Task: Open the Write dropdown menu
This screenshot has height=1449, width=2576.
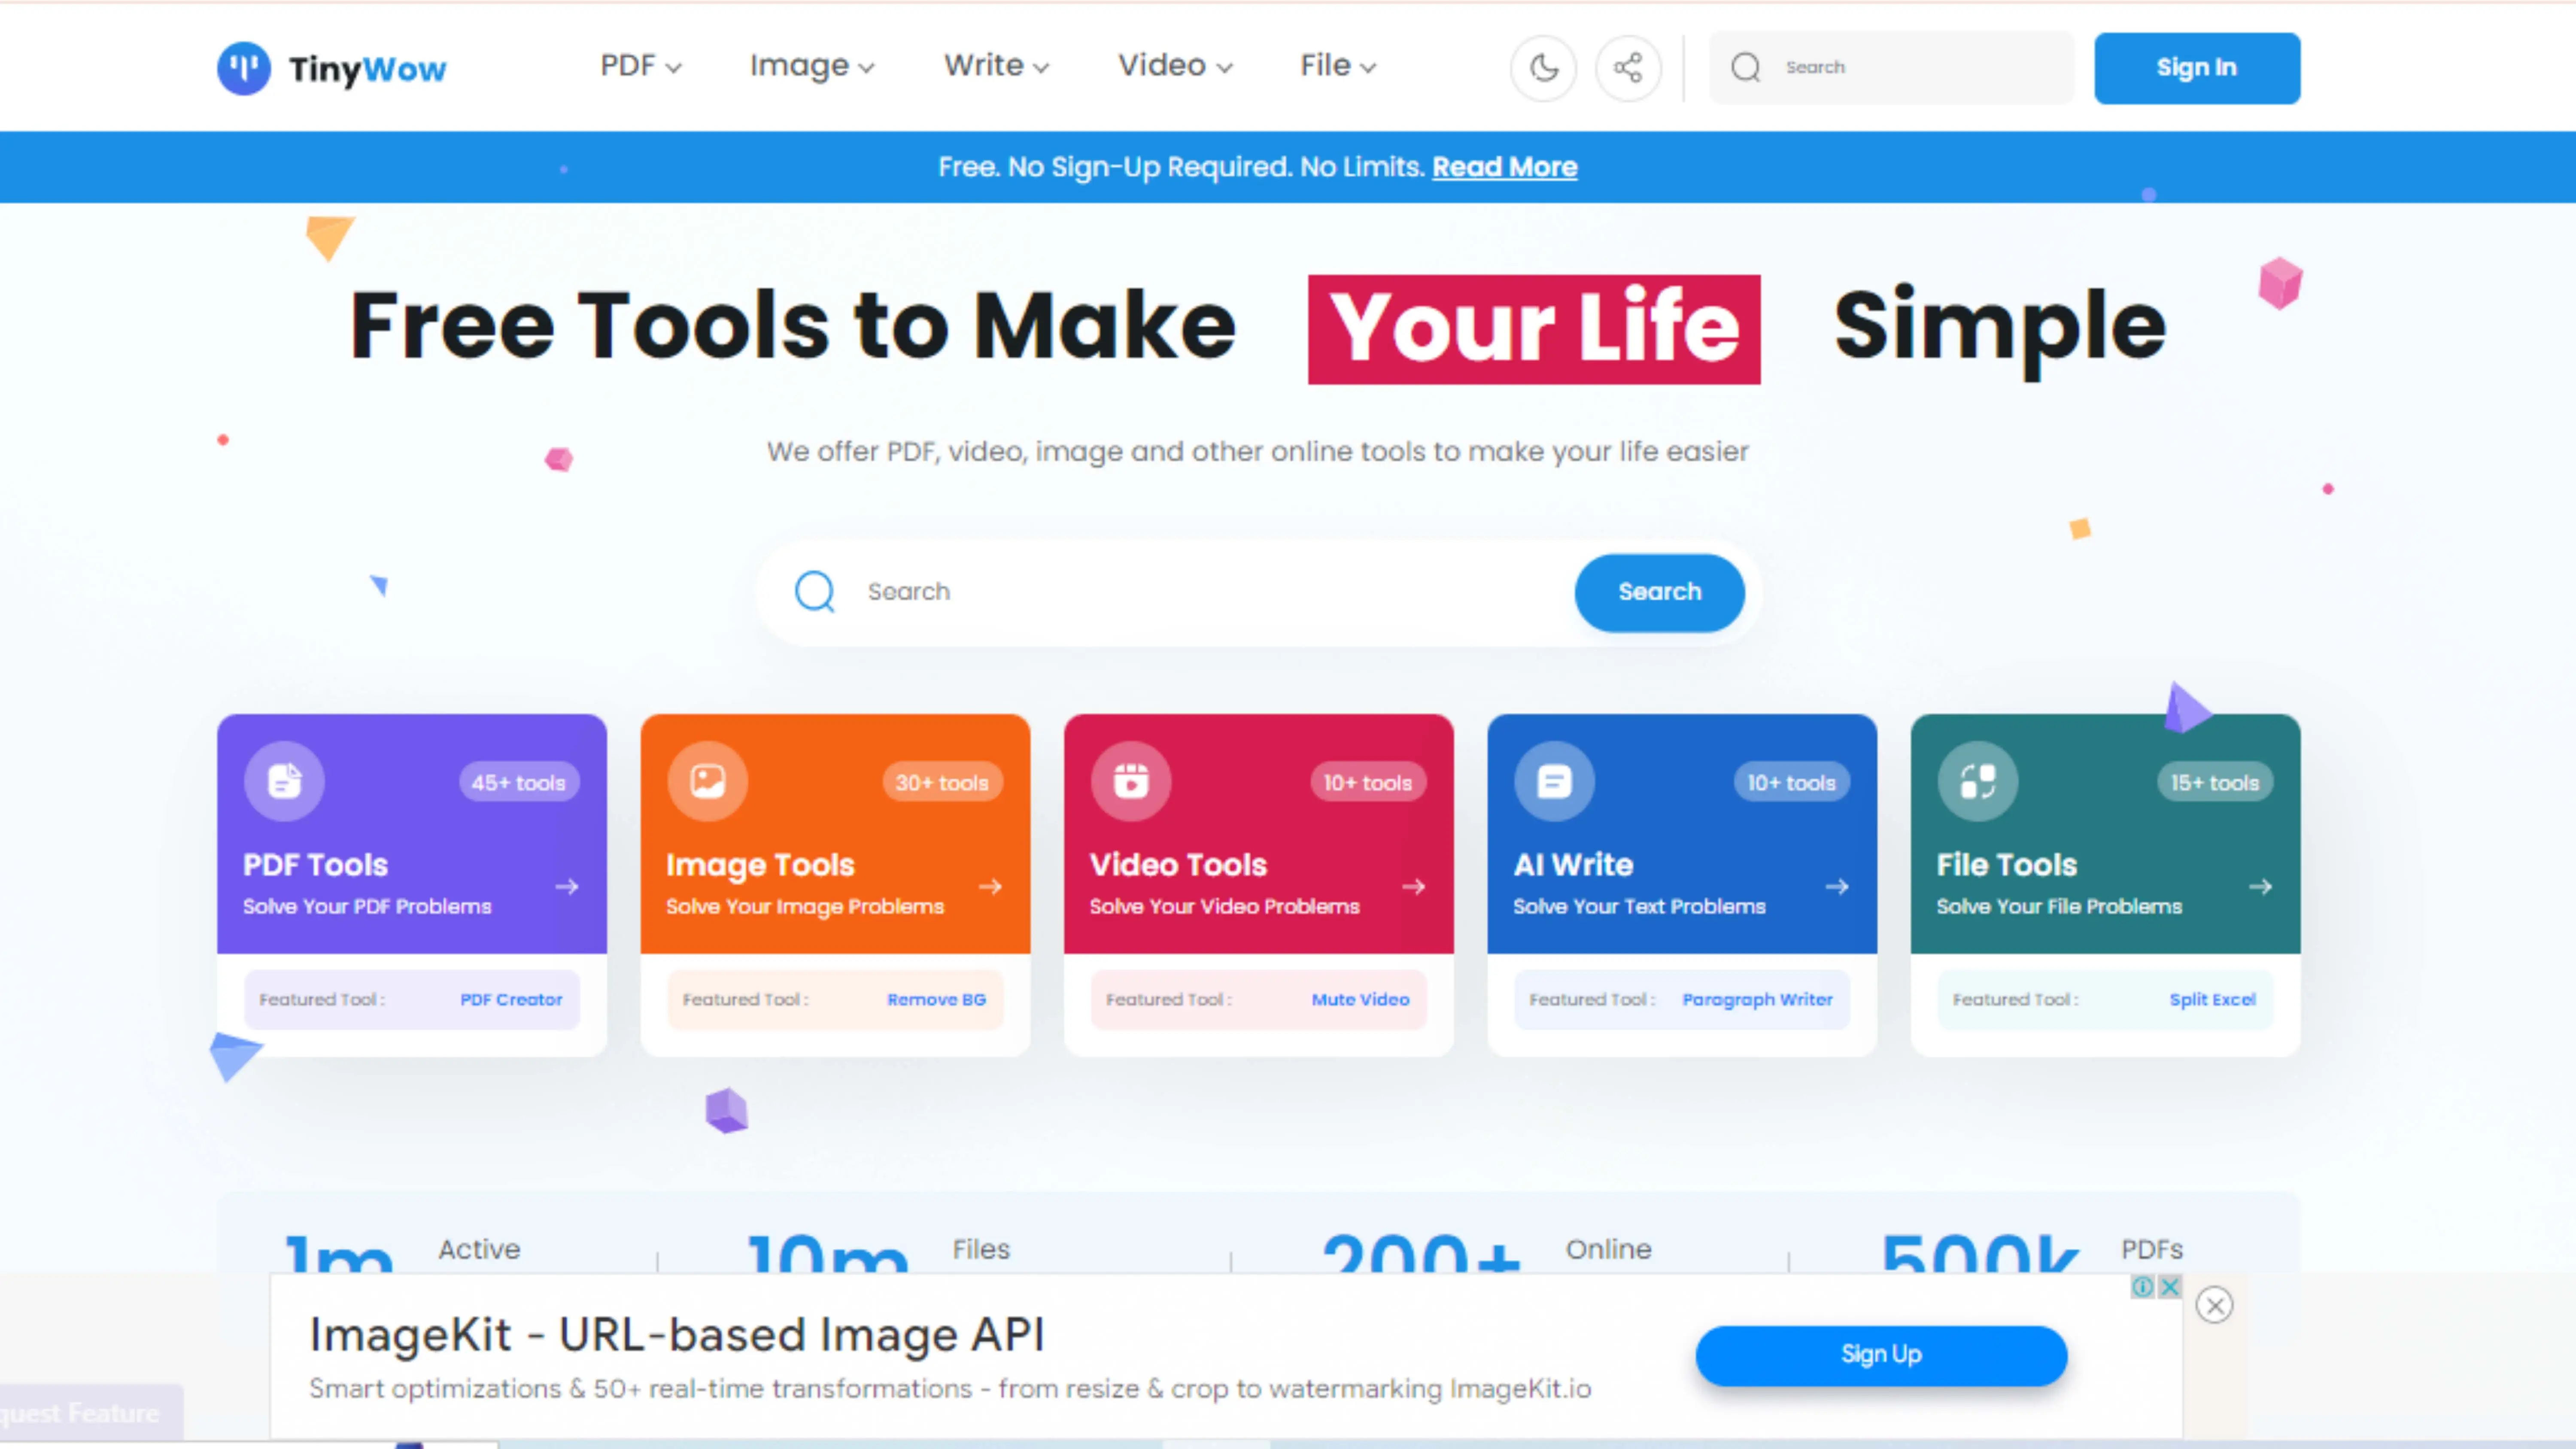Action: click(996, 66)
